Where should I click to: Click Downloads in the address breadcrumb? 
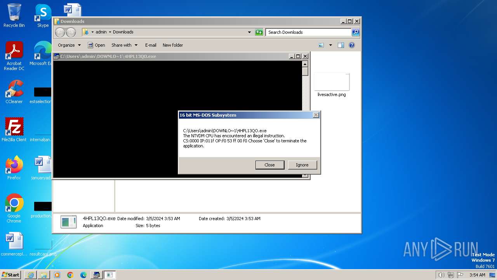pyautogui.click(x=123, y=32)
